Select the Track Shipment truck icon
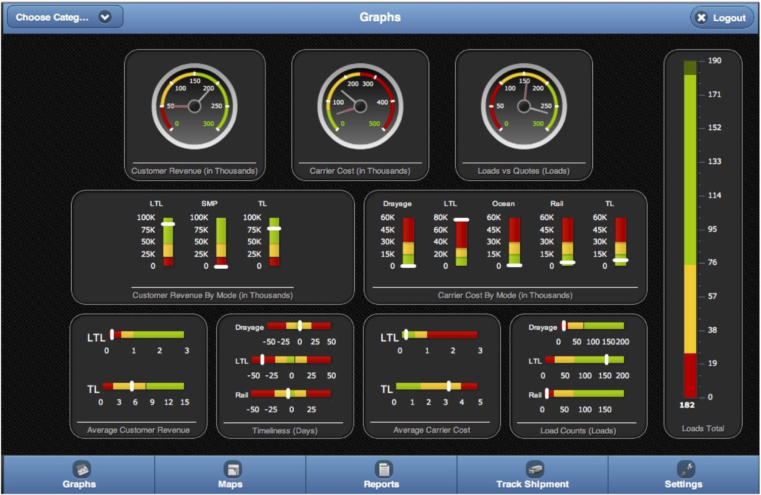The width and height of the screenshot is (761, 495). (535, 469)
